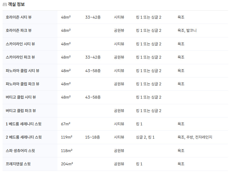Click the 67m² room size cell
231x176 pixels.
coord(66,124)
